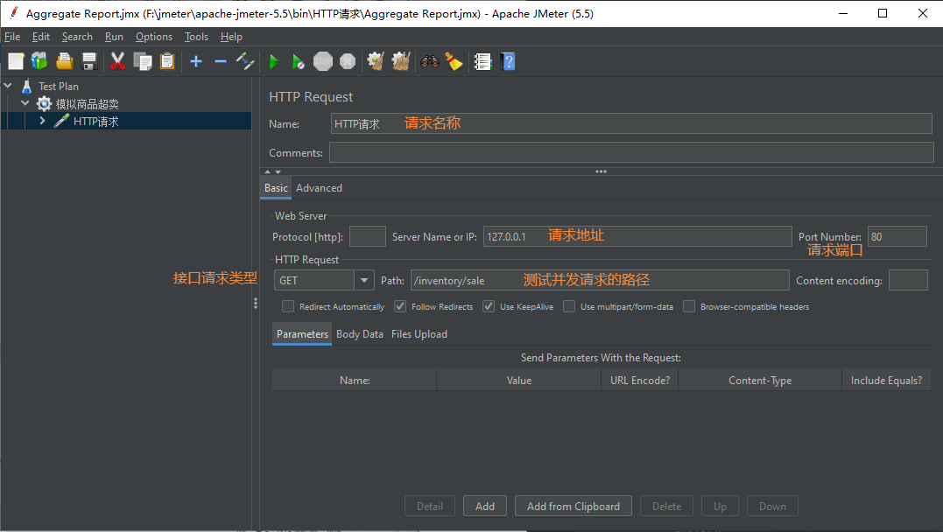Click the Up button

[720, 506]
